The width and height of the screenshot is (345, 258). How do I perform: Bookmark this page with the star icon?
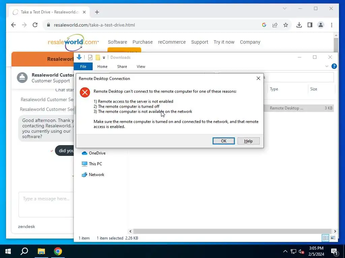click(286, 25)
